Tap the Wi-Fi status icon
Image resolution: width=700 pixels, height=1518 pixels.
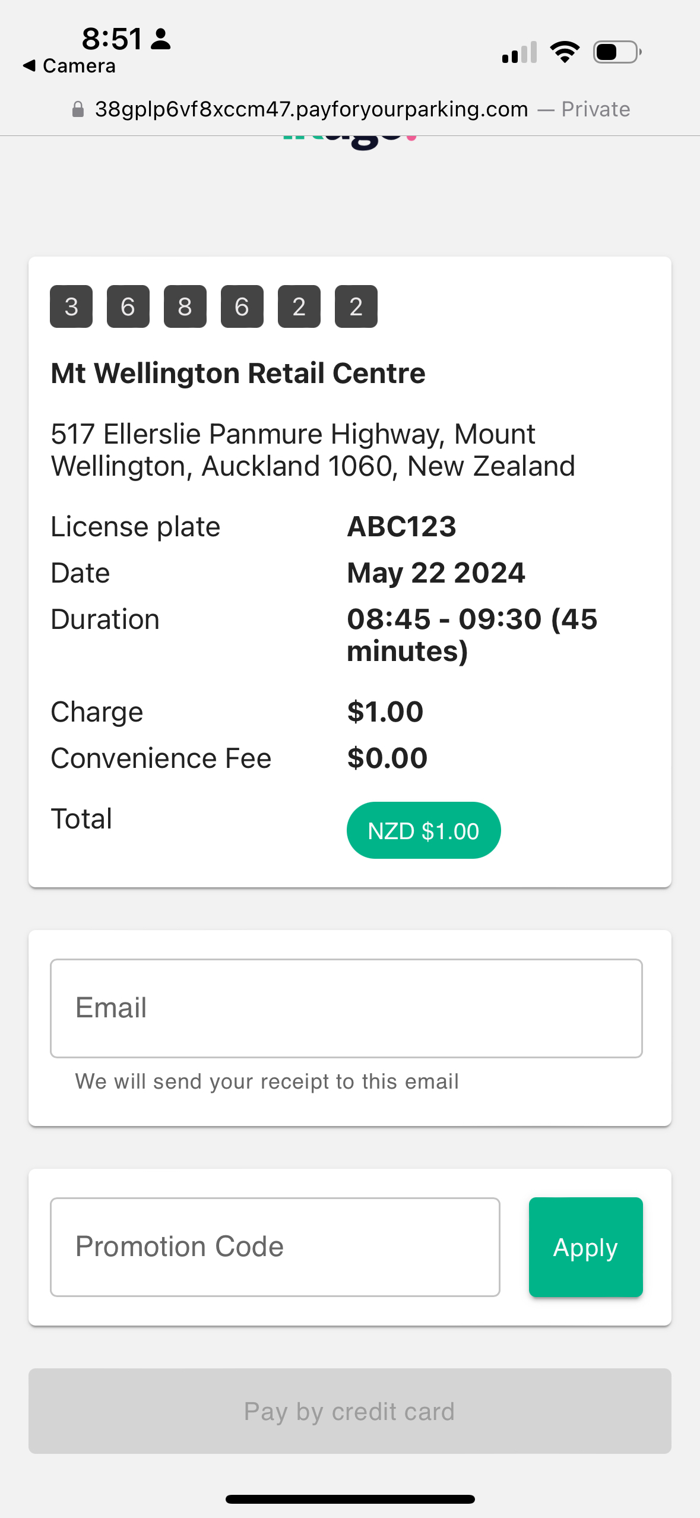tap(565, 52)
